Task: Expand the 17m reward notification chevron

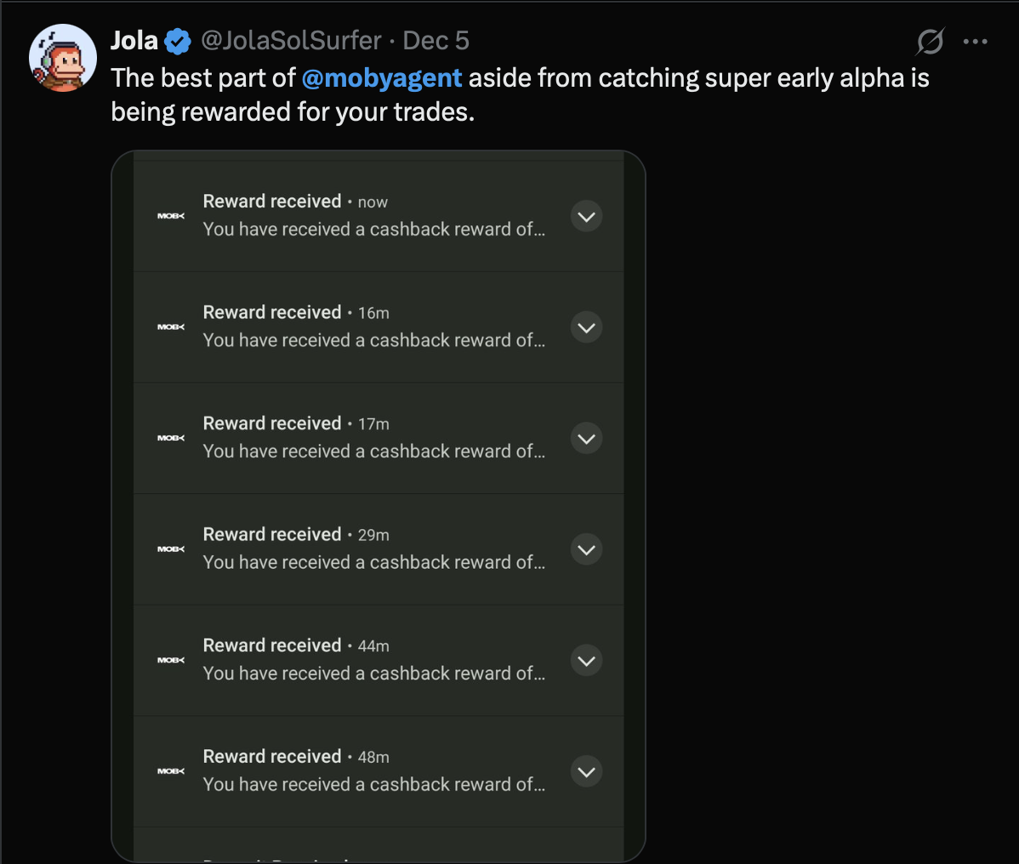Action: (586, 439)
